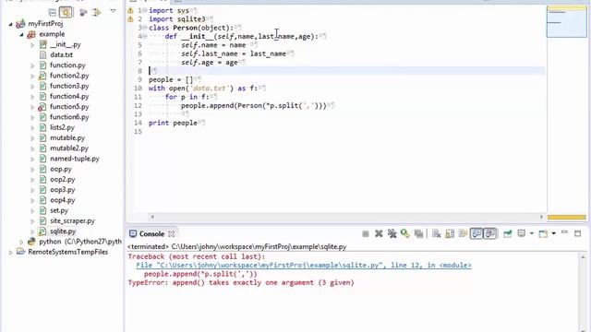The width and height of the screenshot is (591, 332).
Task: Open function2.py in the project tree
Action: (x=69, y=76)
